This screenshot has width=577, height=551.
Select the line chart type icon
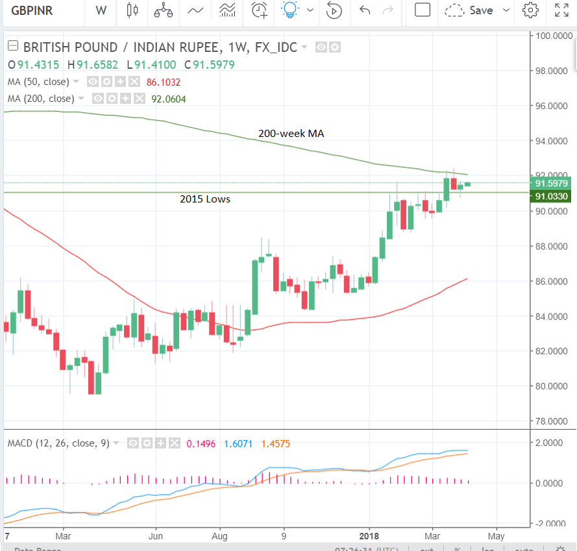coord(195,10)
